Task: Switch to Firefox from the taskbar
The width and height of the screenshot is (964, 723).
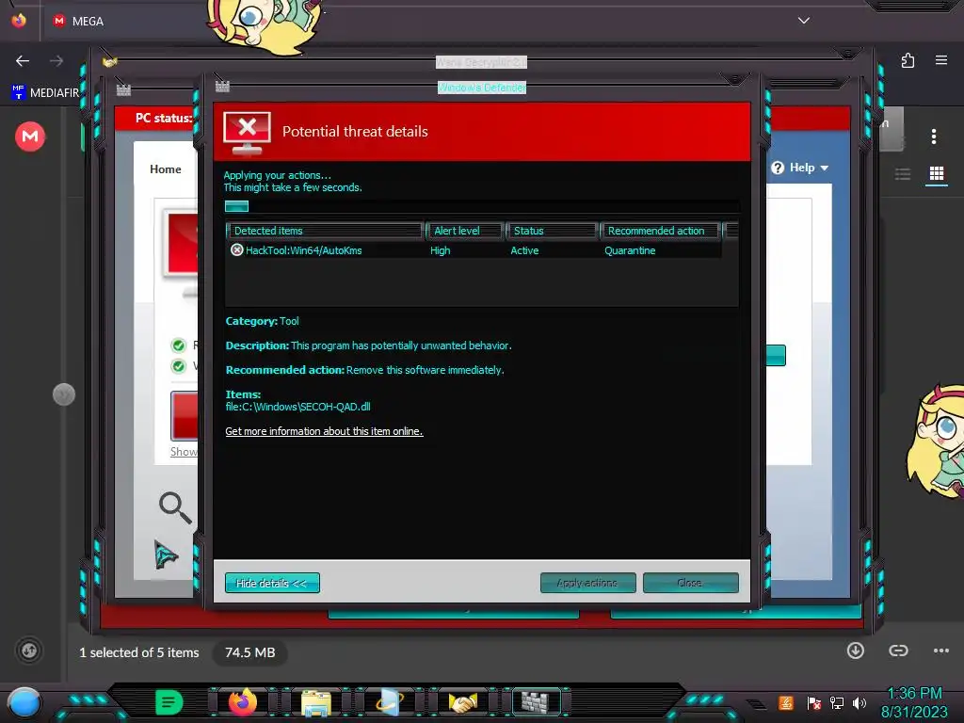Action: [242, 701]
